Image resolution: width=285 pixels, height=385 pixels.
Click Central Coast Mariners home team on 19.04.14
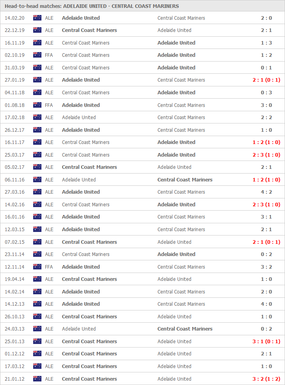click(x=90, y=279)
